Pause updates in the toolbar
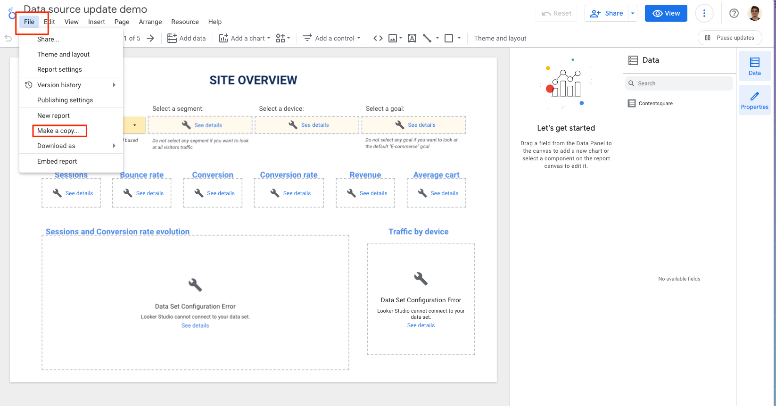 pos(730,38)
